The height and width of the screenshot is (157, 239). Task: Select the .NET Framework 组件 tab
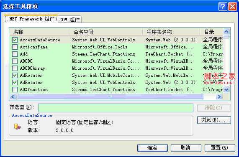[x=31, y=19]
